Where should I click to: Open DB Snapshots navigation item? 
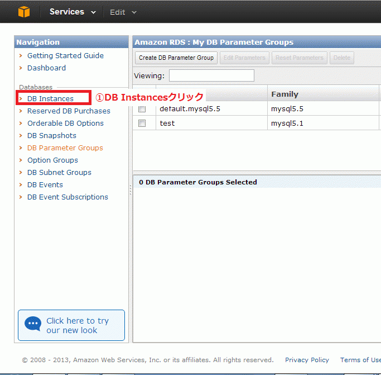point(52,136)
